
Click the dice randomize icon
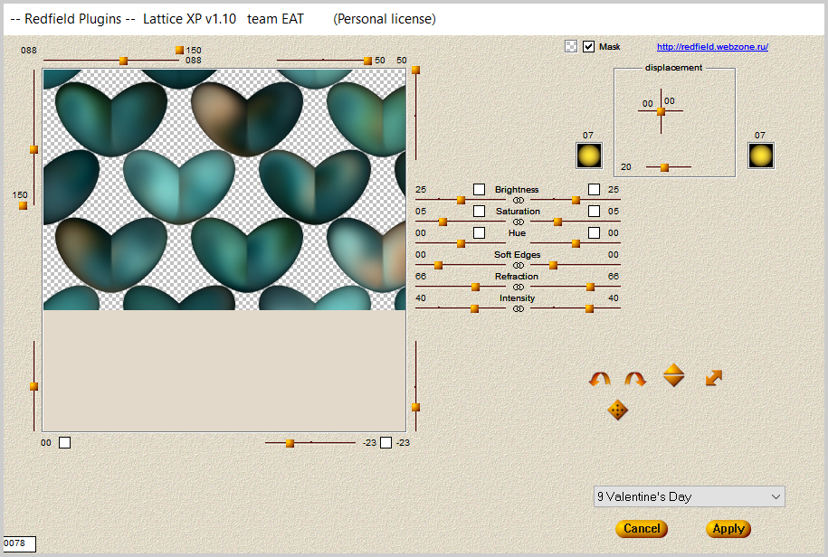[618, 411]
